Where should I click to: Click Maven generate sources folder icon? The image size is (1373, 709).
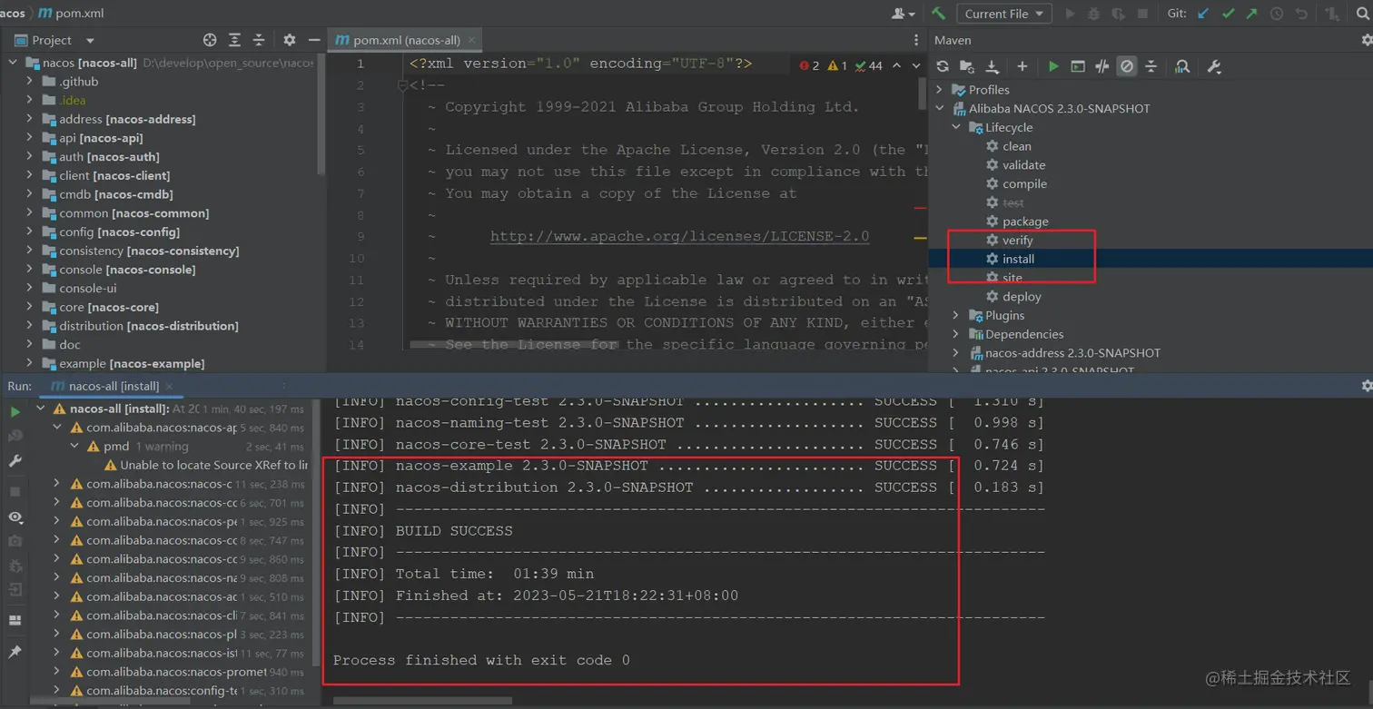tap(967, 66)
